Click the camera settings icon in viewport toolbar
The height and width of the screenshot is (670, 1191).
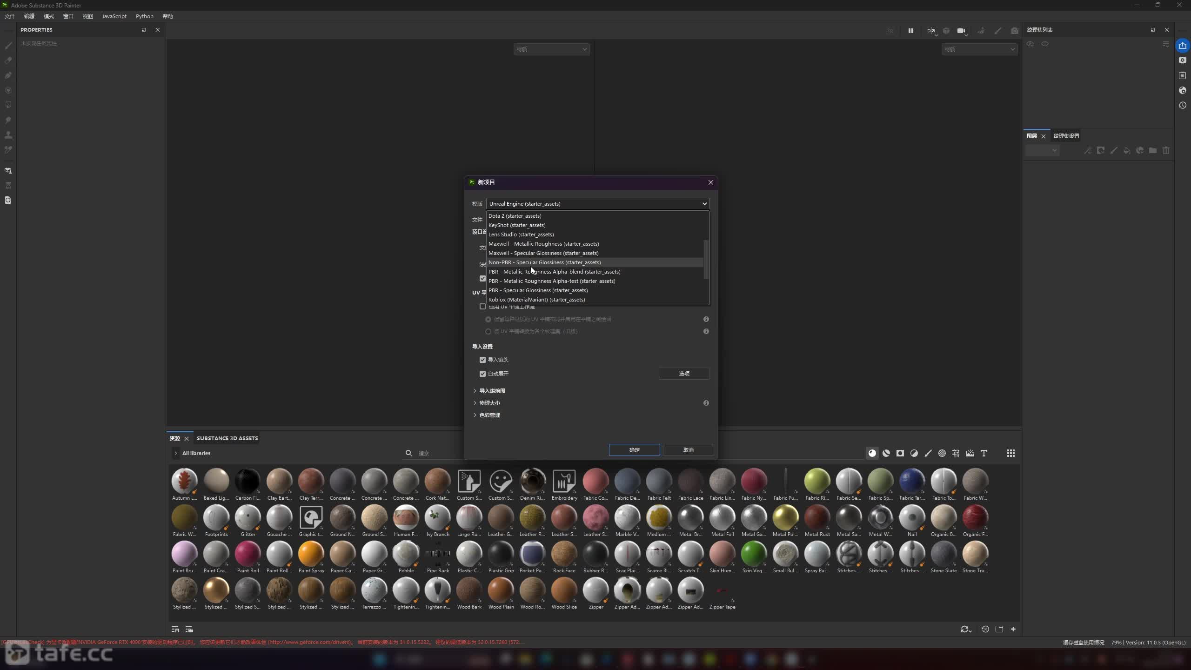point(961,31)
